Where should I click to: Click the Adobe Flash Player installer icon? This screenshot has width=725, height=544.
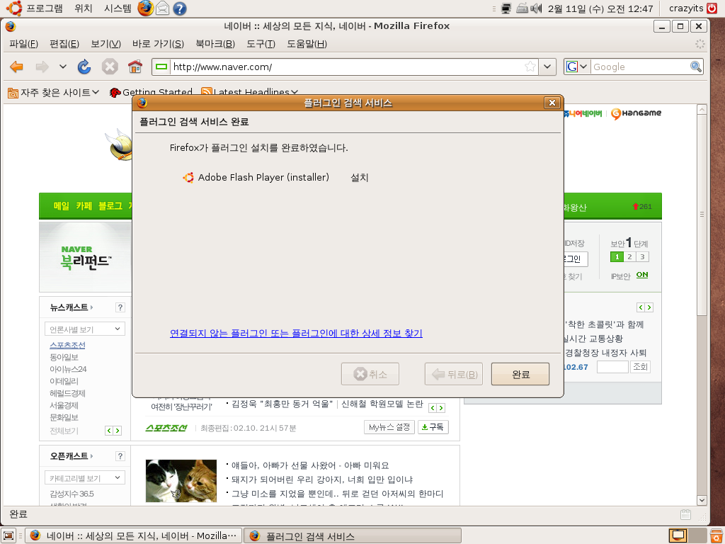point(188,178)
